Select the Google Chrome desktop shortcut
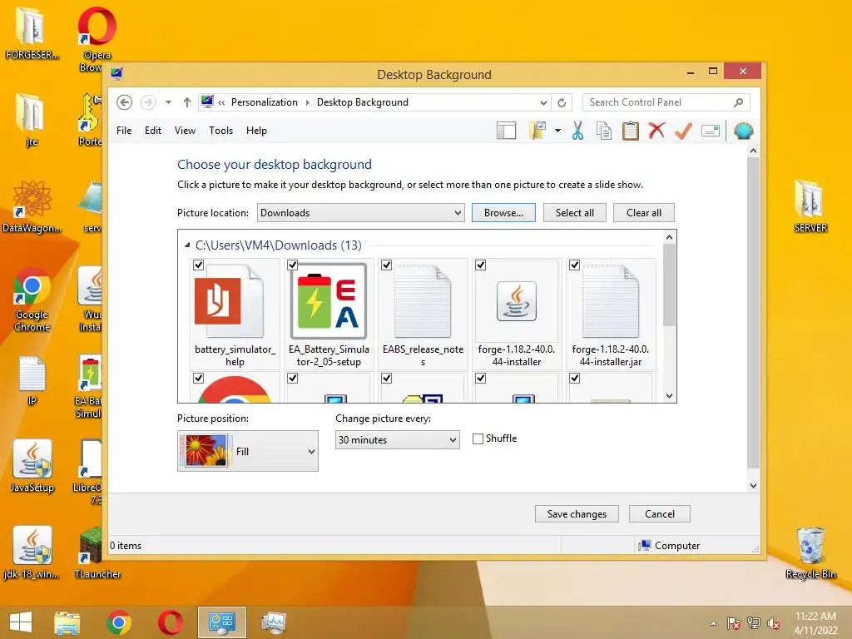Viewport: 852px width, 639px height. click(32, 300)
